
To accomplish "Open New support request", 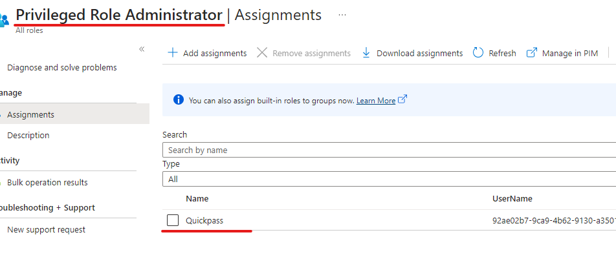I will point(47,230).
